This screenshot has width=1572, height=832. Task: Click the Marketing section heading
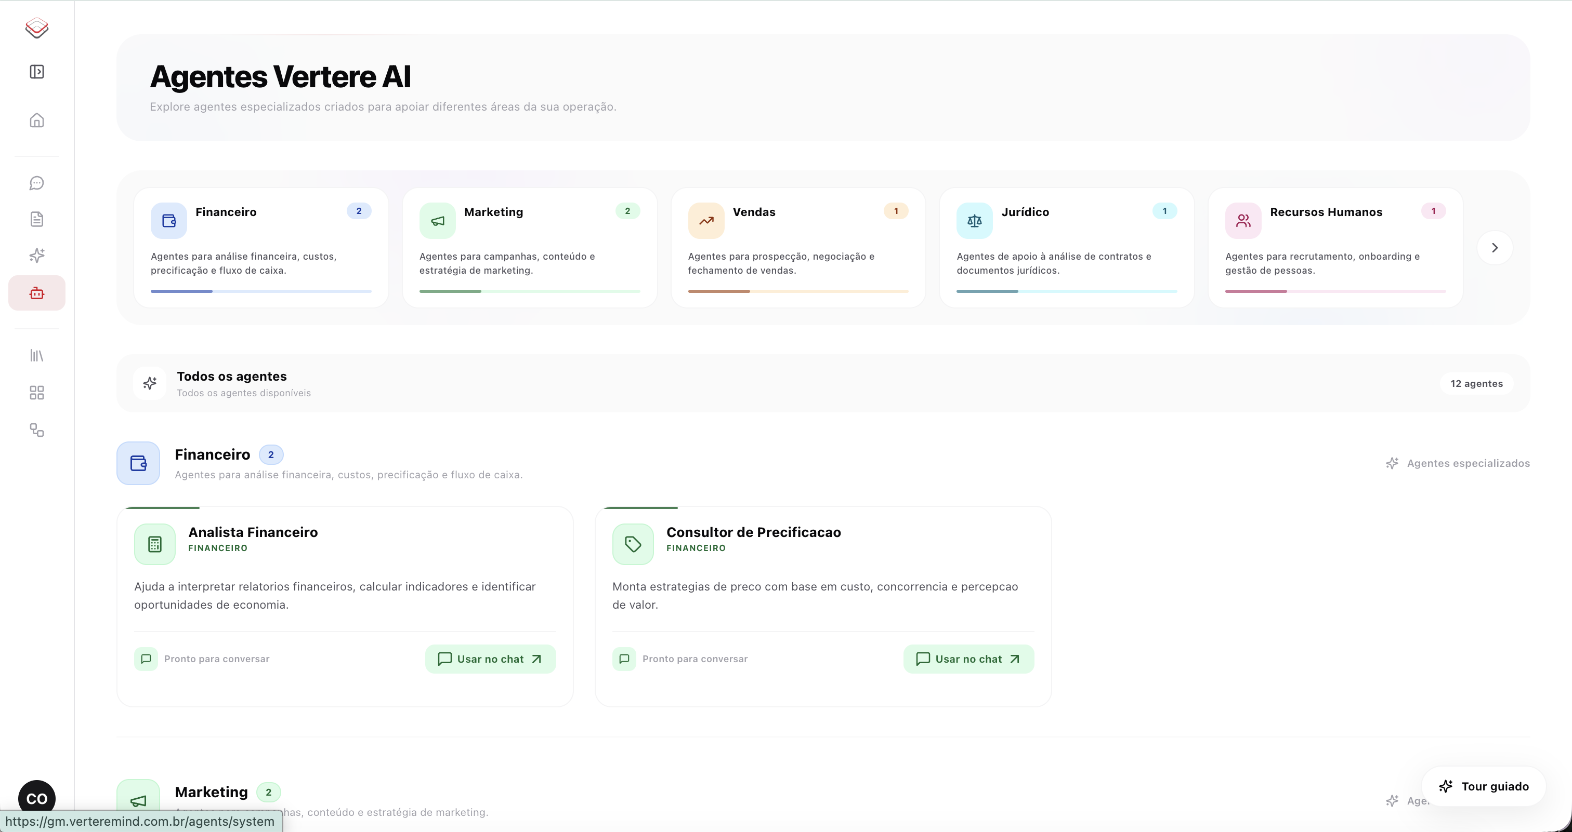(211, 792)
